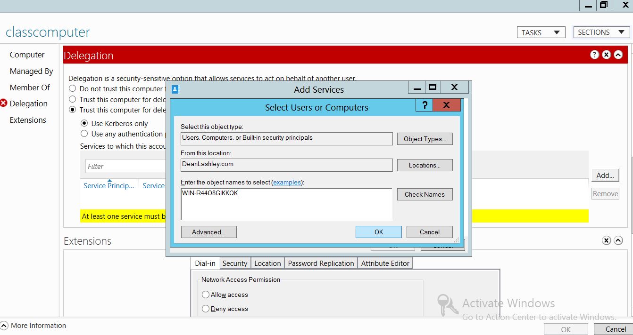Remove the Extensions section with its X icon

click(607, 240)
